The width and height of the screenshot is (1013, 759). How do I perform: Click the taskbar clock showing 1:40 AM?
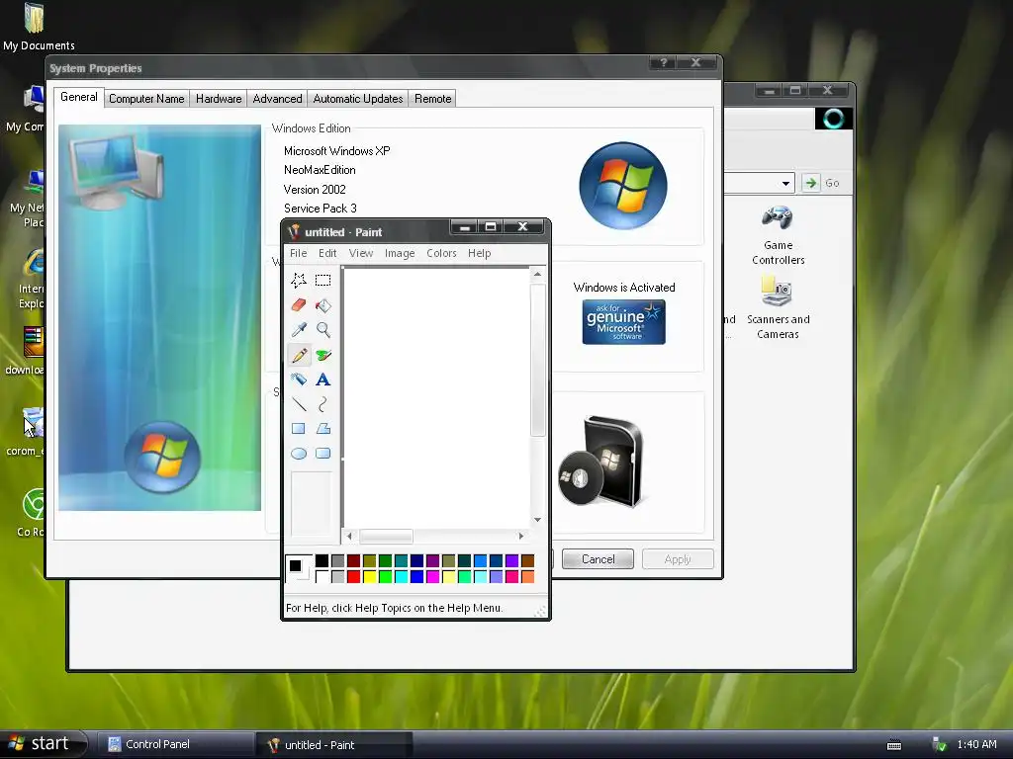(976, 744)
